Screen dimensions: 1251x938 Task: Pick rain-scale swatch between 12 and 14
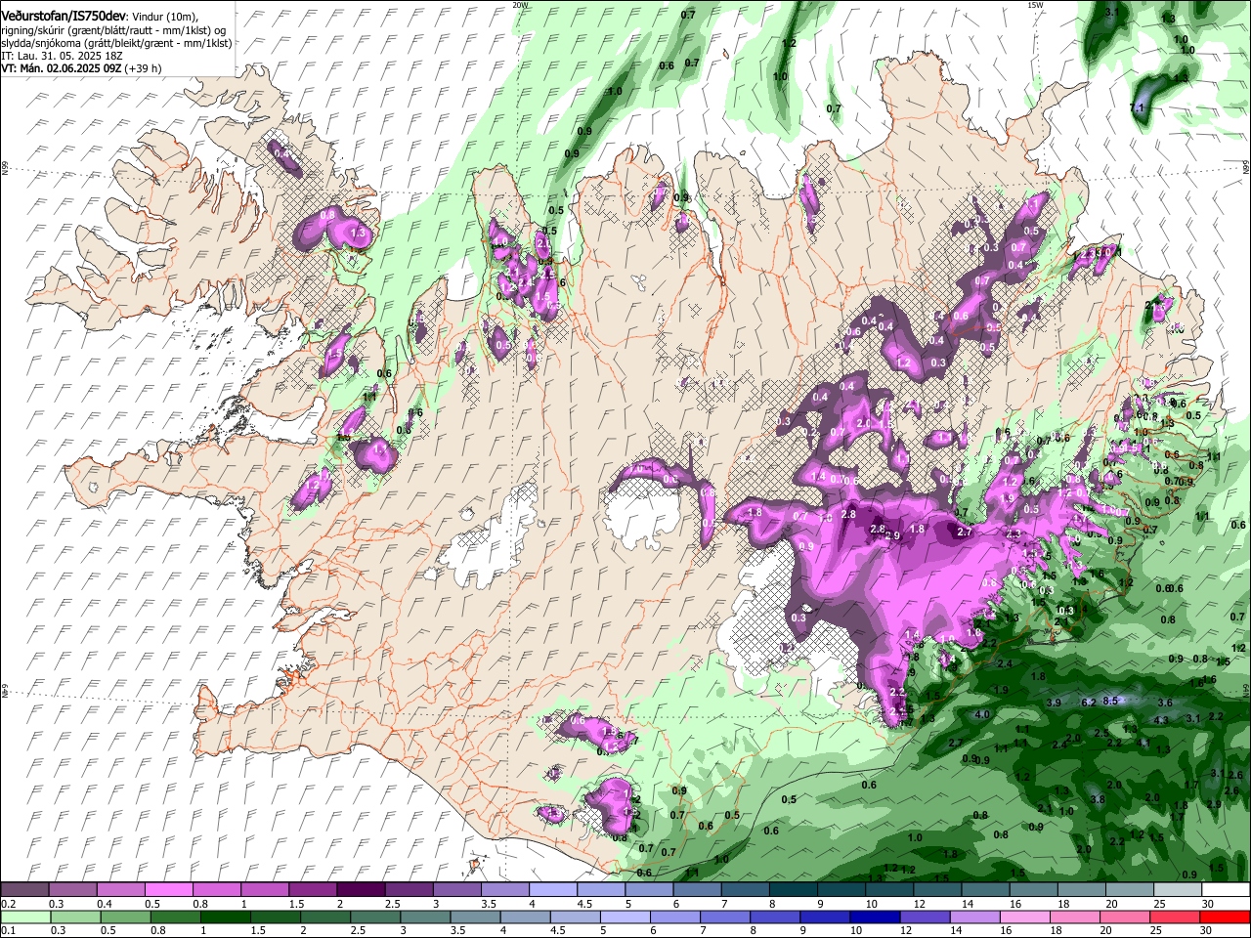coord(926,917)
